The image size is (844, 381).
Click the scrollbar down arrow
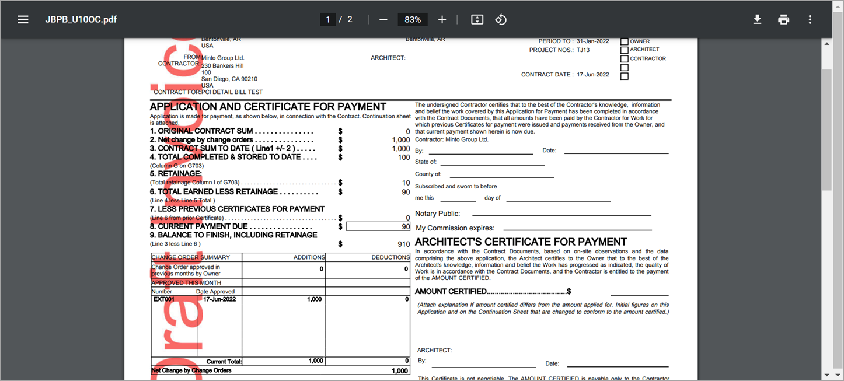(827, 375)
